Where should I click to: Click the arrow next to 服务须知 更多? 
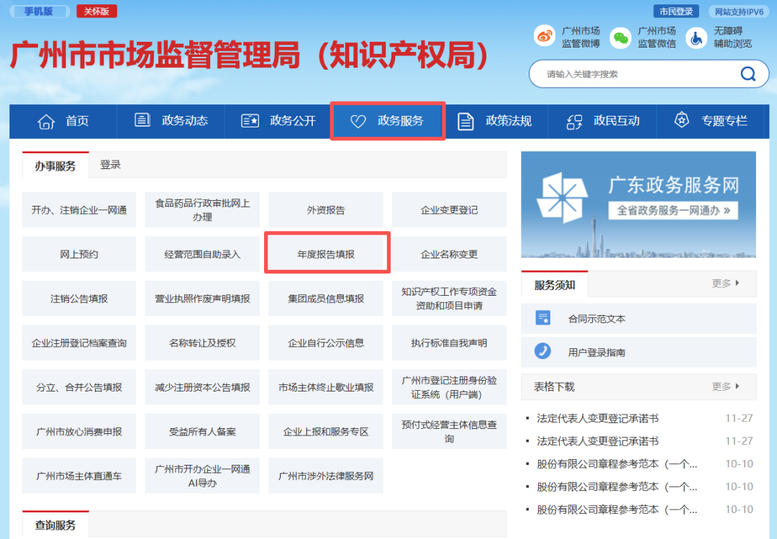coord(737,283)
